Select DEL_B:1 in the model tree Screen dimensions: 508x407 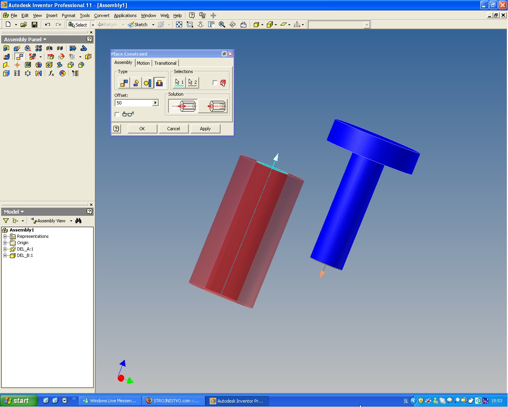25,255
